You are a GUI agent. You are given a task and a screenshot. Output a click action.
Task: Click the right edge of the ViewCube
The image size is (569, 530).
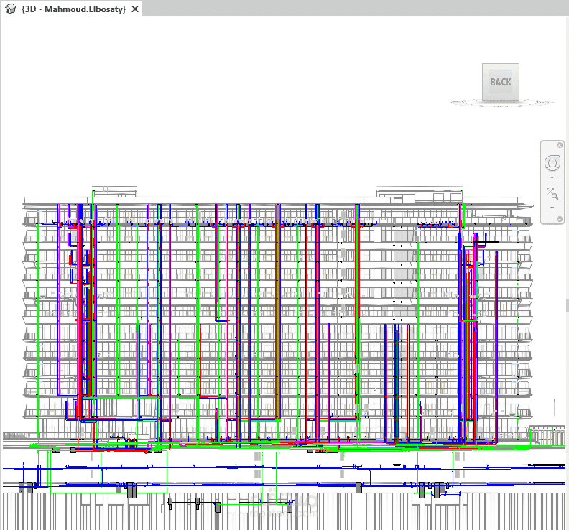[x=517, y=82]
